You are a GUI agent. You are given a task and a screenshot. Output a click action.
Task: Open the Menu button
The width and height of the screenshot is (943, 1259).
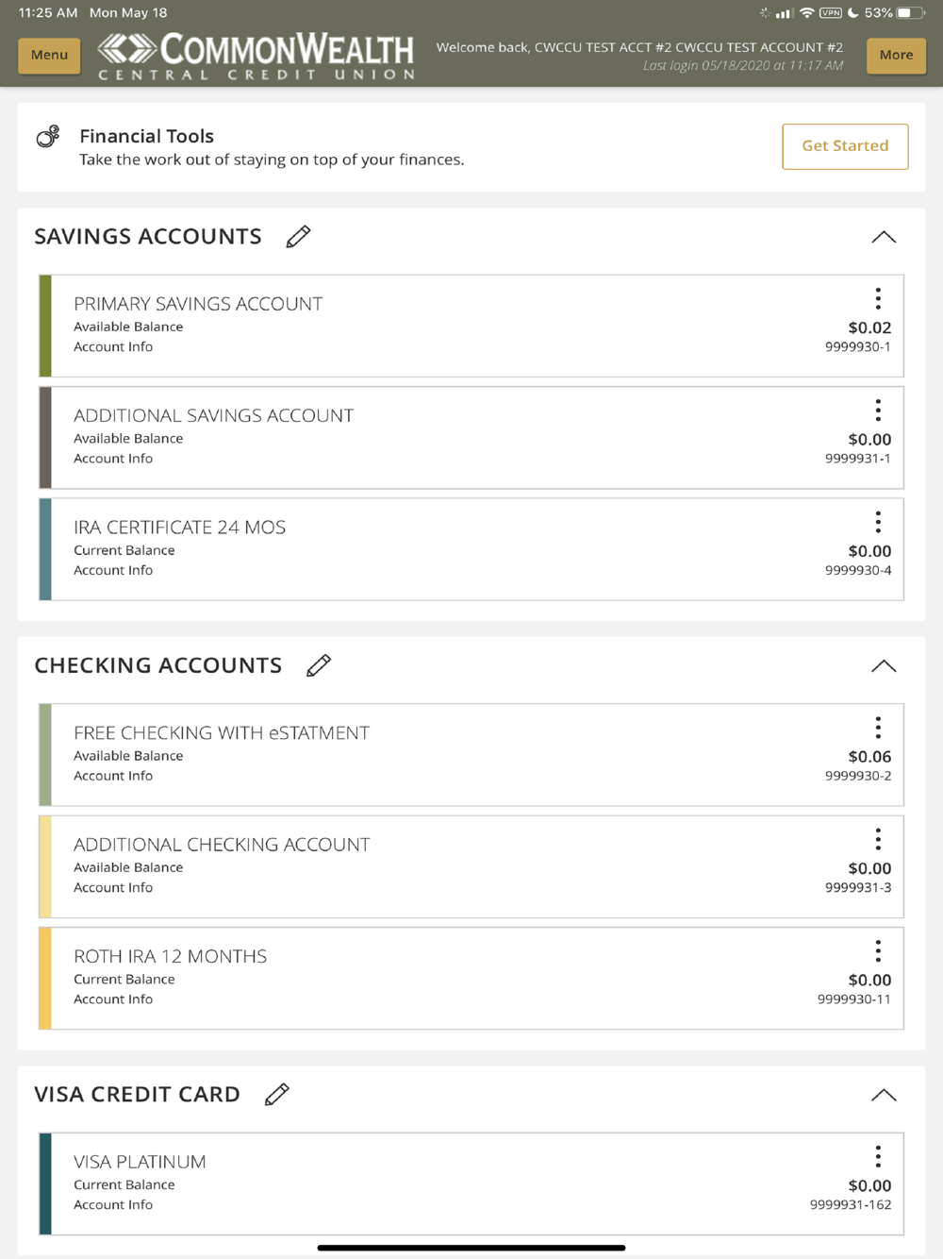[49, 55]
